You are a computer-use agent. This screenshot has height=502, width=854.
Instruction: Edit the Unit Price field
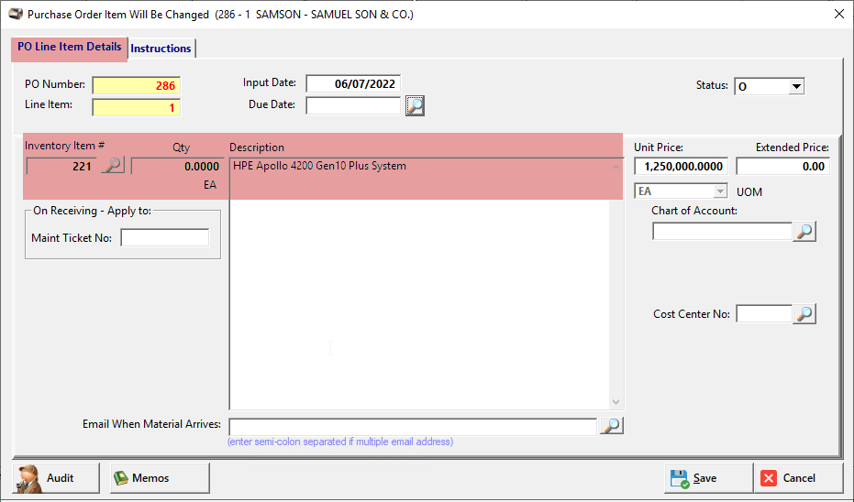point(682,167)
